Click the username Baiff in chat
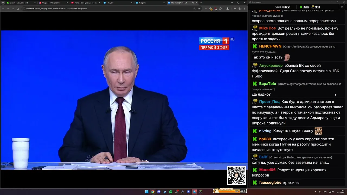 pyautogui.click(x=263, y=157)
